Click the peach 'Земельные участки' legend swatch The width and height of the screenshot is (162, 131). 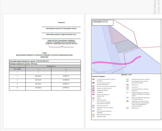point(93,100)
